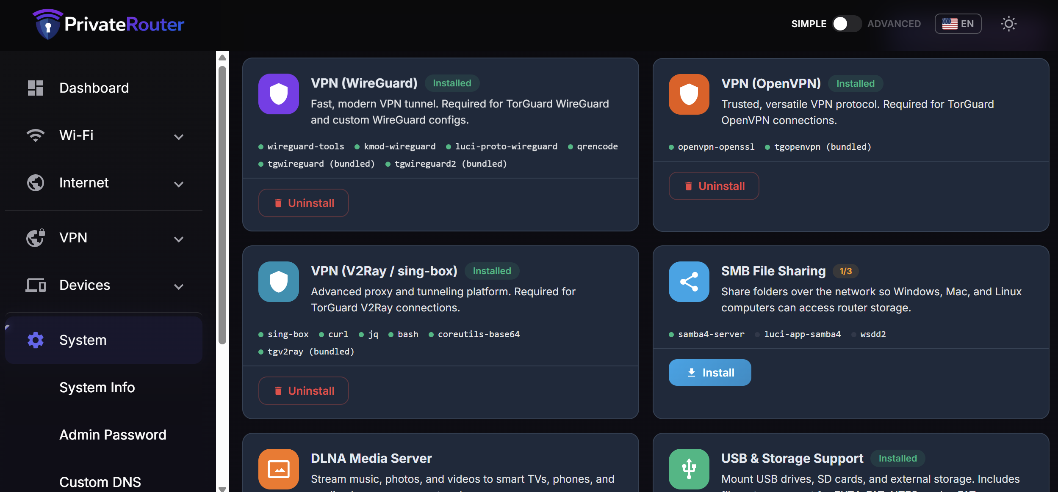Select the ADVANCED mode label
The width and height of the screenshot is (1058, 492).
click(894, 24)
